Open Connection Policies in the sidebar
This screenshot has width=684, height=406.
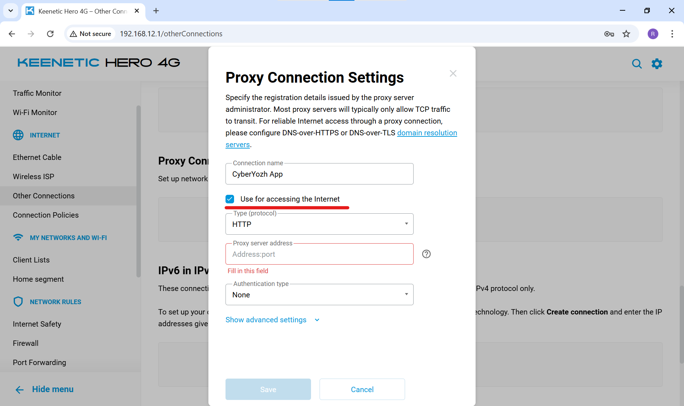pos(46,215)
